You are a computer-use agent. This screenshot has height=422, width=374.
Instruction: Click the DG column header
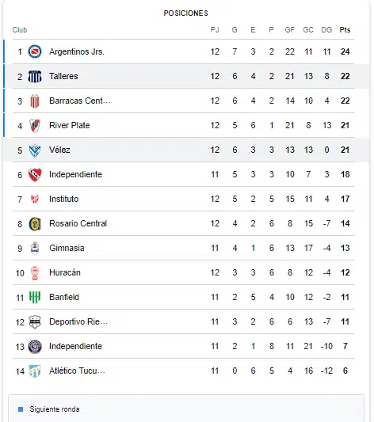point(326,29)
